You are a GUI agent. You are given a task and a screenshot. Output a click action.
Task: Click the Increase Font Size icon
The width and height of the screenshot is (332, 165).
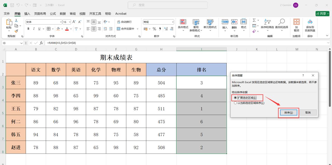[74, 22]
